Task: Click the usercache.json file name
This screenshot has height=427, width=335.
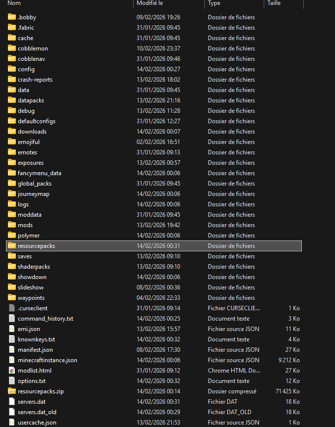Action: [x=37, y=423]
